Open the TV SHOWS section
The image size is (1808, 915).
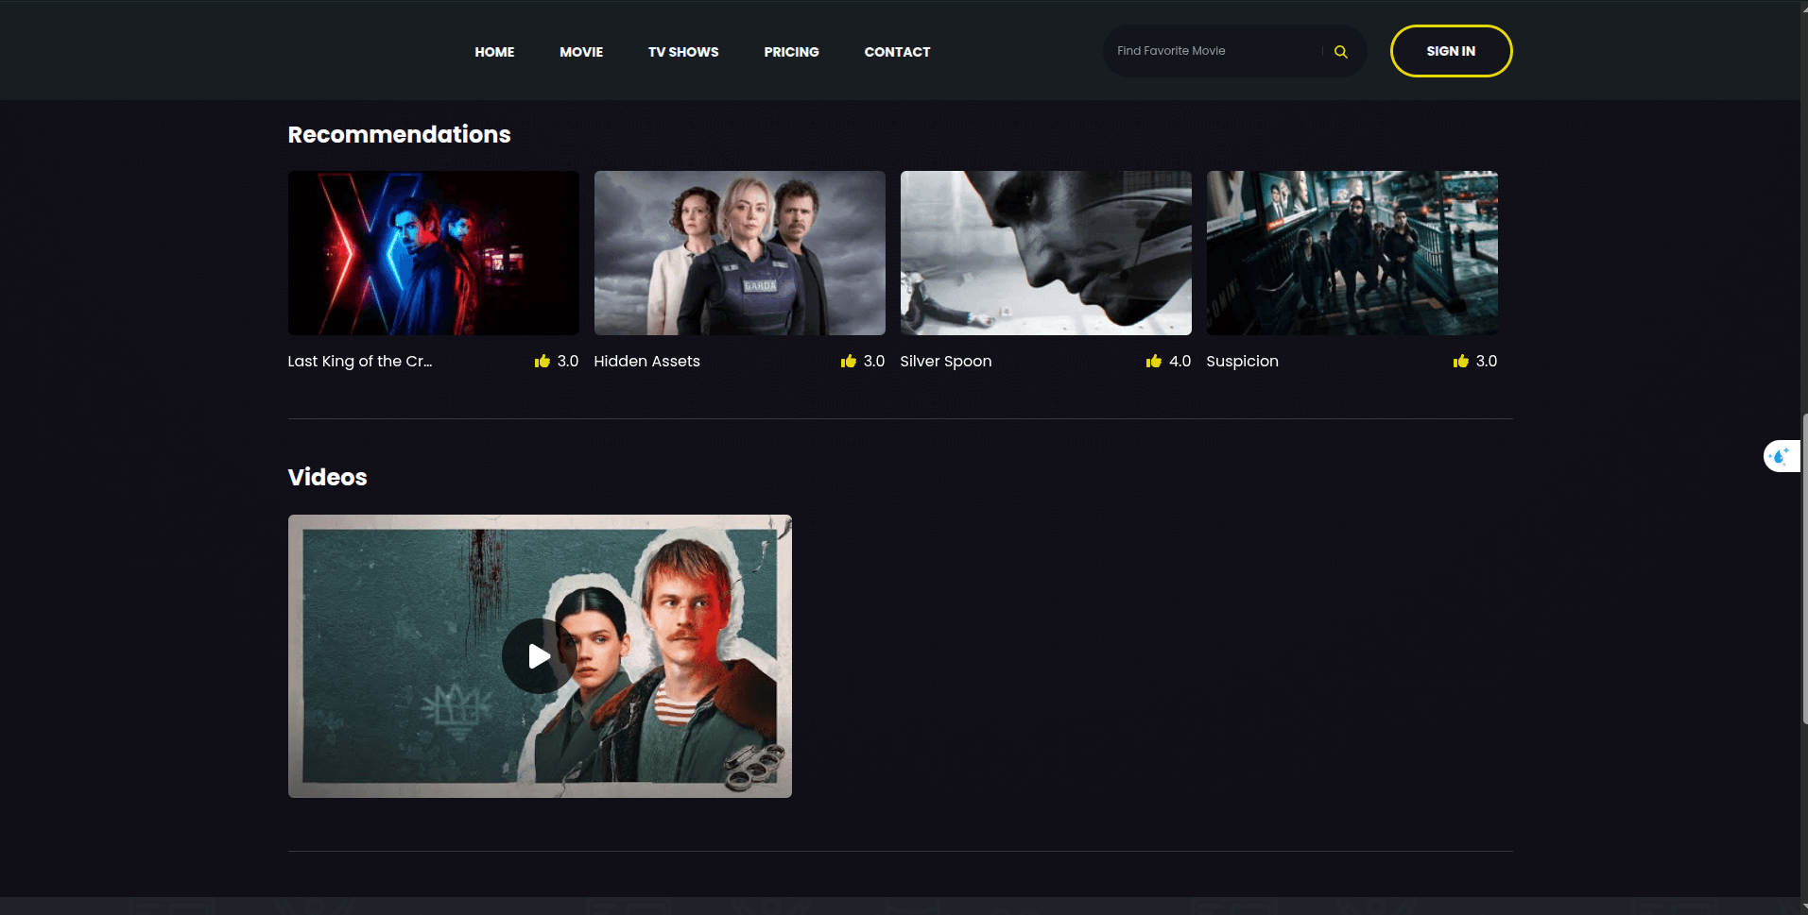click(683, 52)
